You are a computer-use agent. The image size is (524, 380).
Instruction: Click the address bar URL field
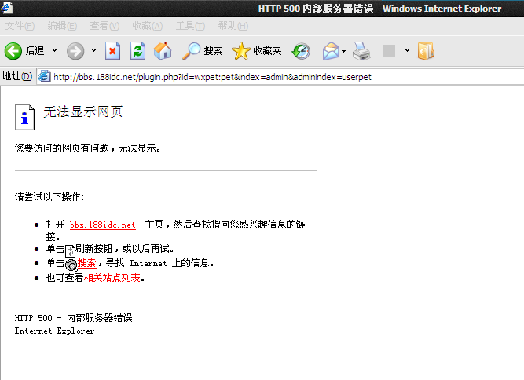coord(280,77)
